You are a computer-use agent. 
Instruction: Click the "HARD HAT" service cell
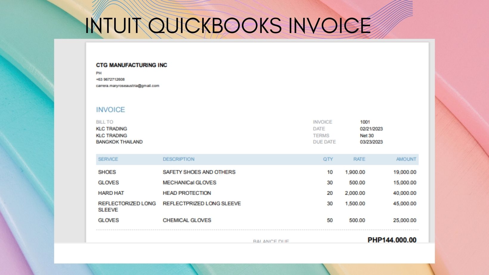tap(111, 193)
